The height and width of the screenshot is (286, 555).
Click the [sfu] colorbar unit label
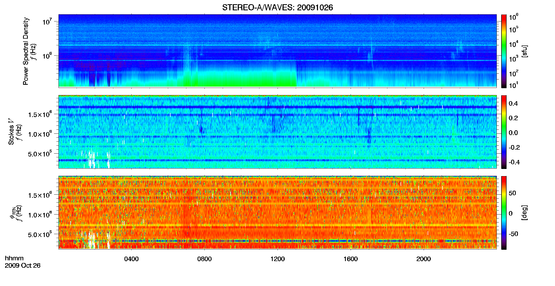pos(524,51)
